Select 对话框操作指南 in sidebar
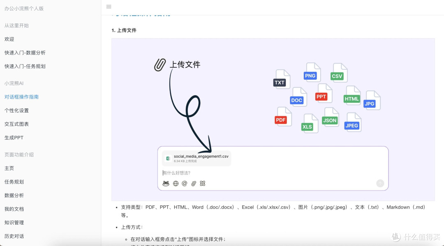Image resolution: width=444 pixels, height=246 pixels. pyautogui.click(x=21, y=97)
